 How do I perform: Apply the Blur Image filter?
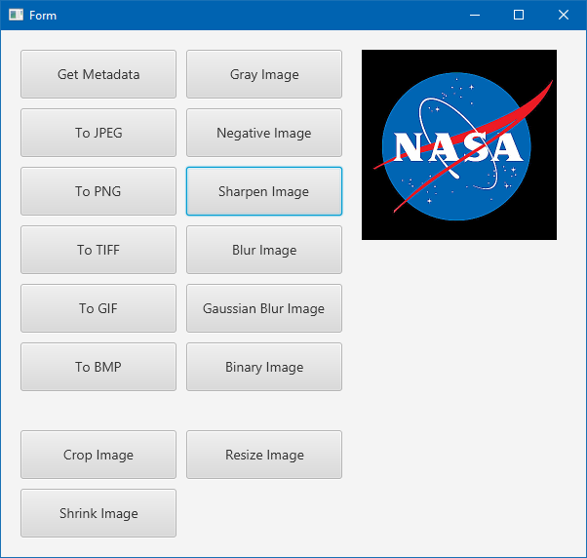(264, 250)
